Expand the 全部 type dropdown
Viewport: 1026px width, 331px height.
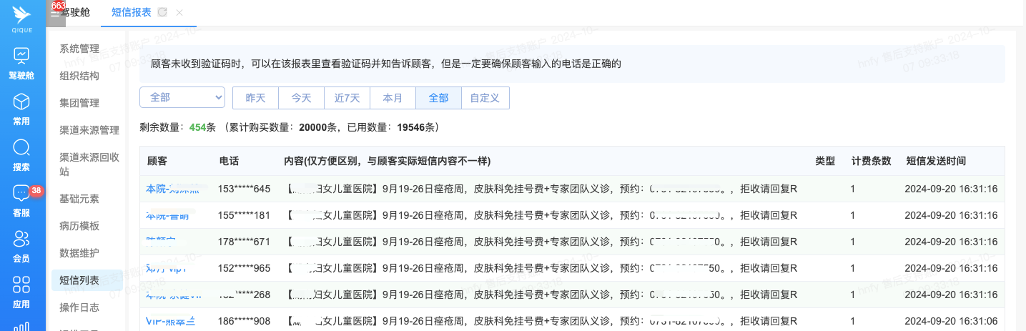tap(182, 98)
